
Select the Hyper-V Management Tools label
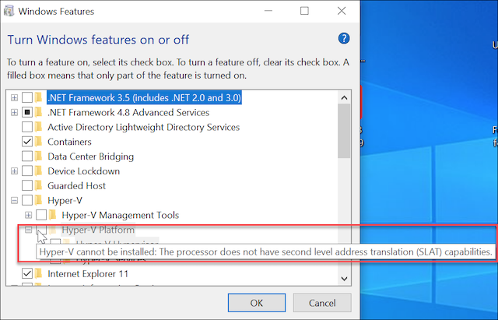121,215
